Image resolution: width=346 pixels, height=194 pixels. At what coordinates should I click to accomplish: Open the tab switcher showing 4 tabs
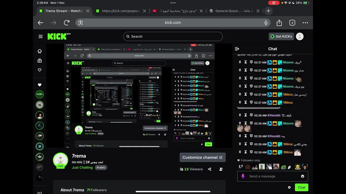click(292, 23)
